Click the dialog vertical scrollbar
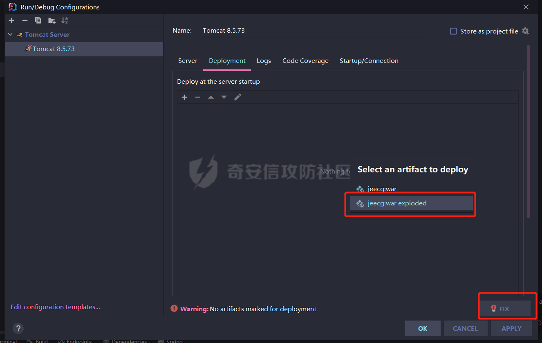542x343 pixels. (529, 131)
